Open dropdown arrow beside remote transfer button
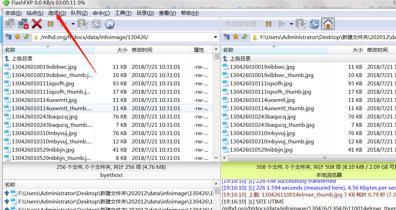Image resolution: width=396 pixels, height=210 pixels. [x=73, y=24]
